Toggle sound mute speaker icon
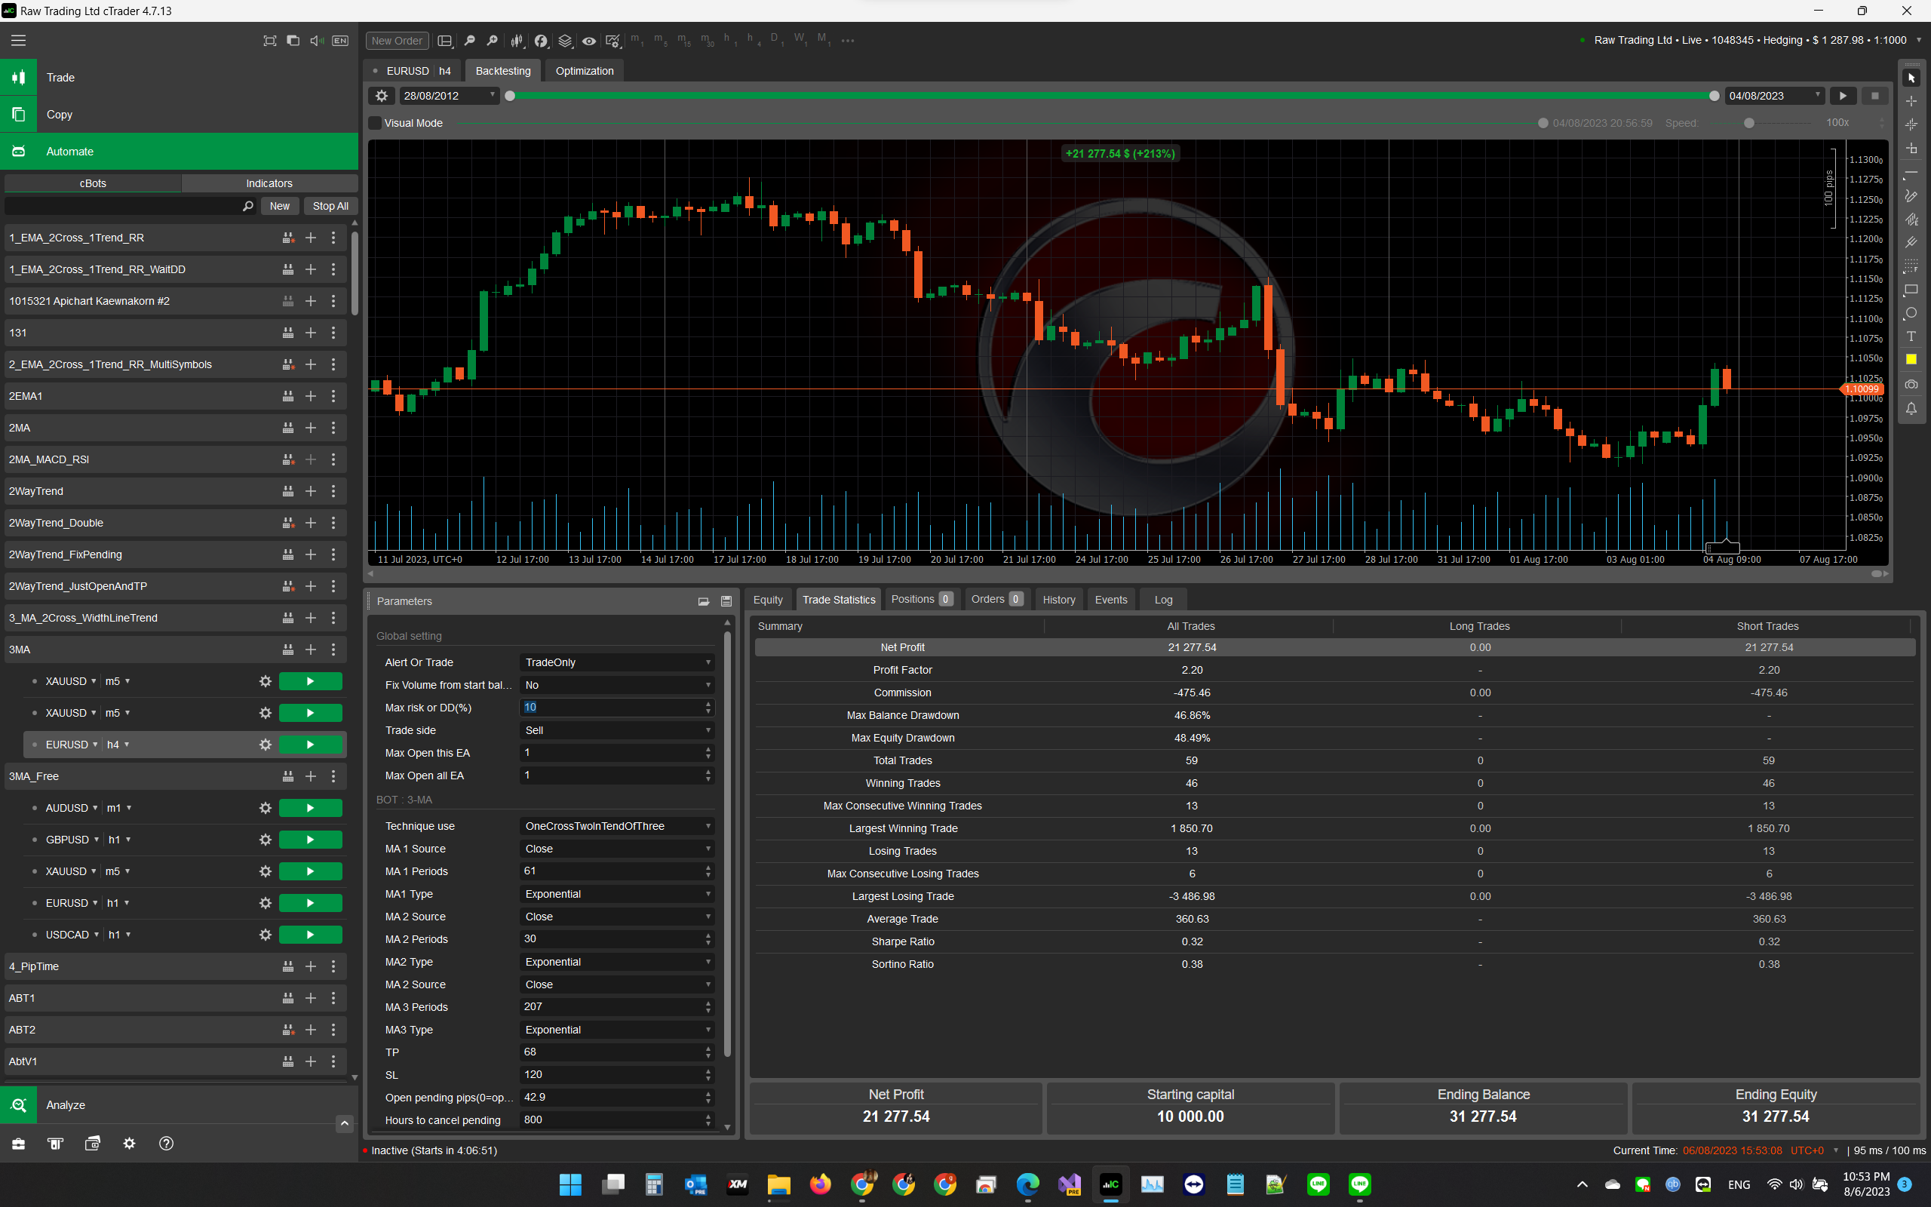This screenshot has height=1207, width=1931. 317,40
